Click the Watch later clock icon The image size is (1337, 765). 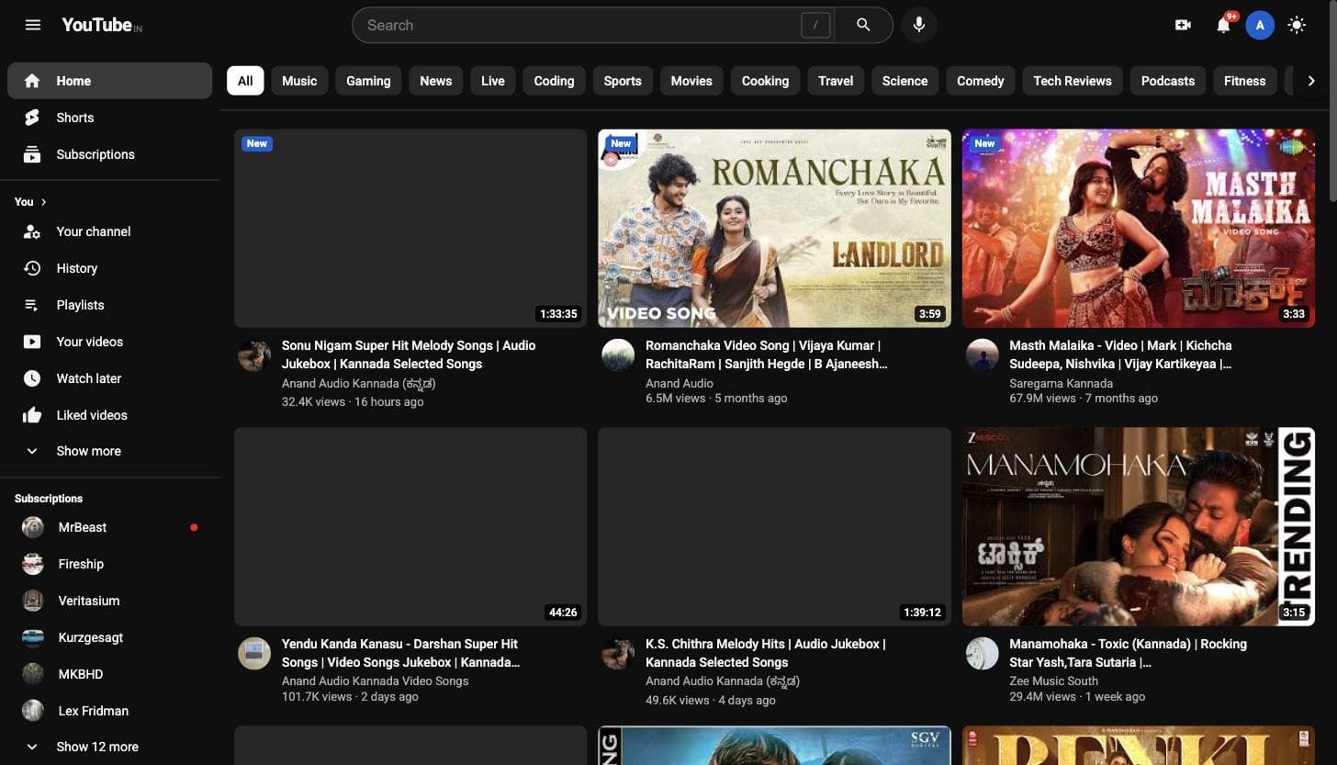click(32, 378)
